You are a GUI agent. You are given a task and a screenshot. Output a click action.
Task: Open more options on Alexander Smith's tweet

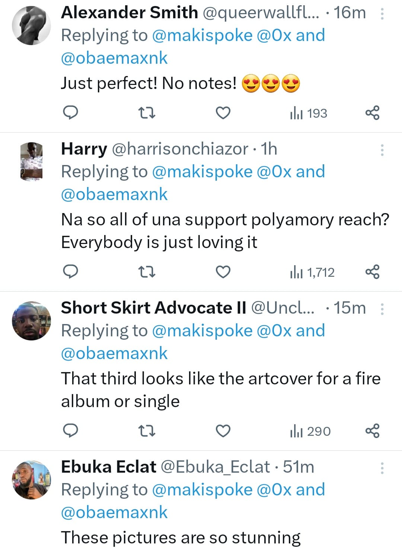point(382,14)
